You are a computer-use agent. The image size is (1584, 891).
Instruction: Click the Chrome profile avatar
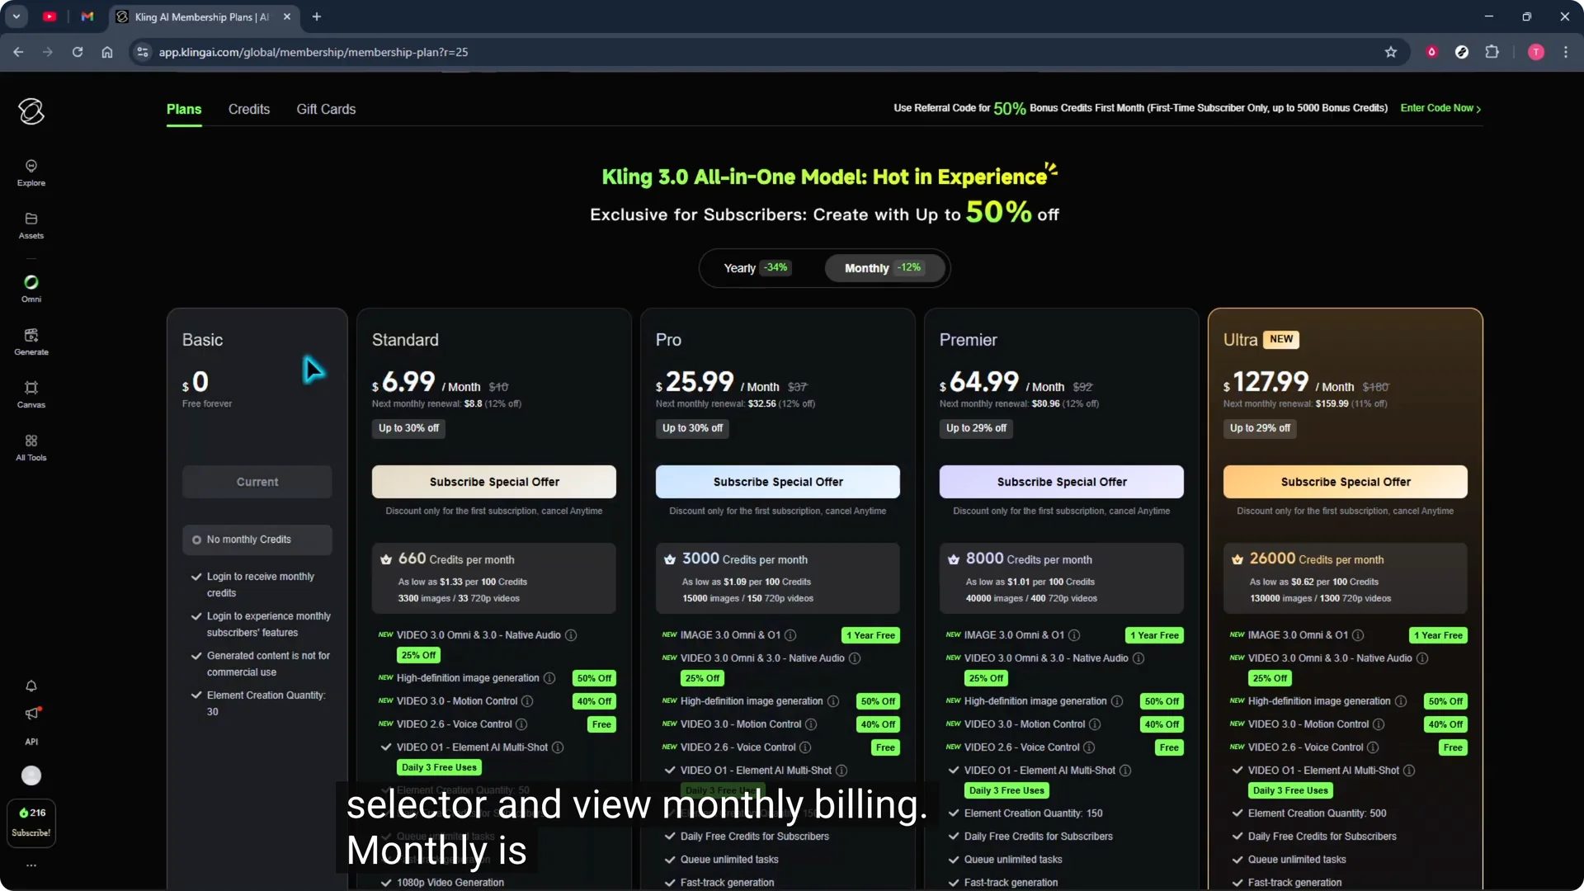tap(1536, 52)
